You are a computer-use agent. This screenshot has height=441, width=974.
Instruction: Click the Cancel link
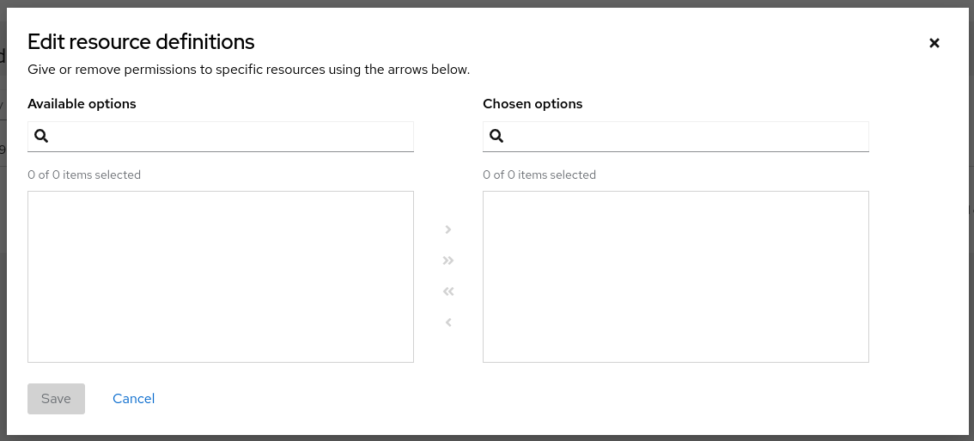[x=133, y=399]
